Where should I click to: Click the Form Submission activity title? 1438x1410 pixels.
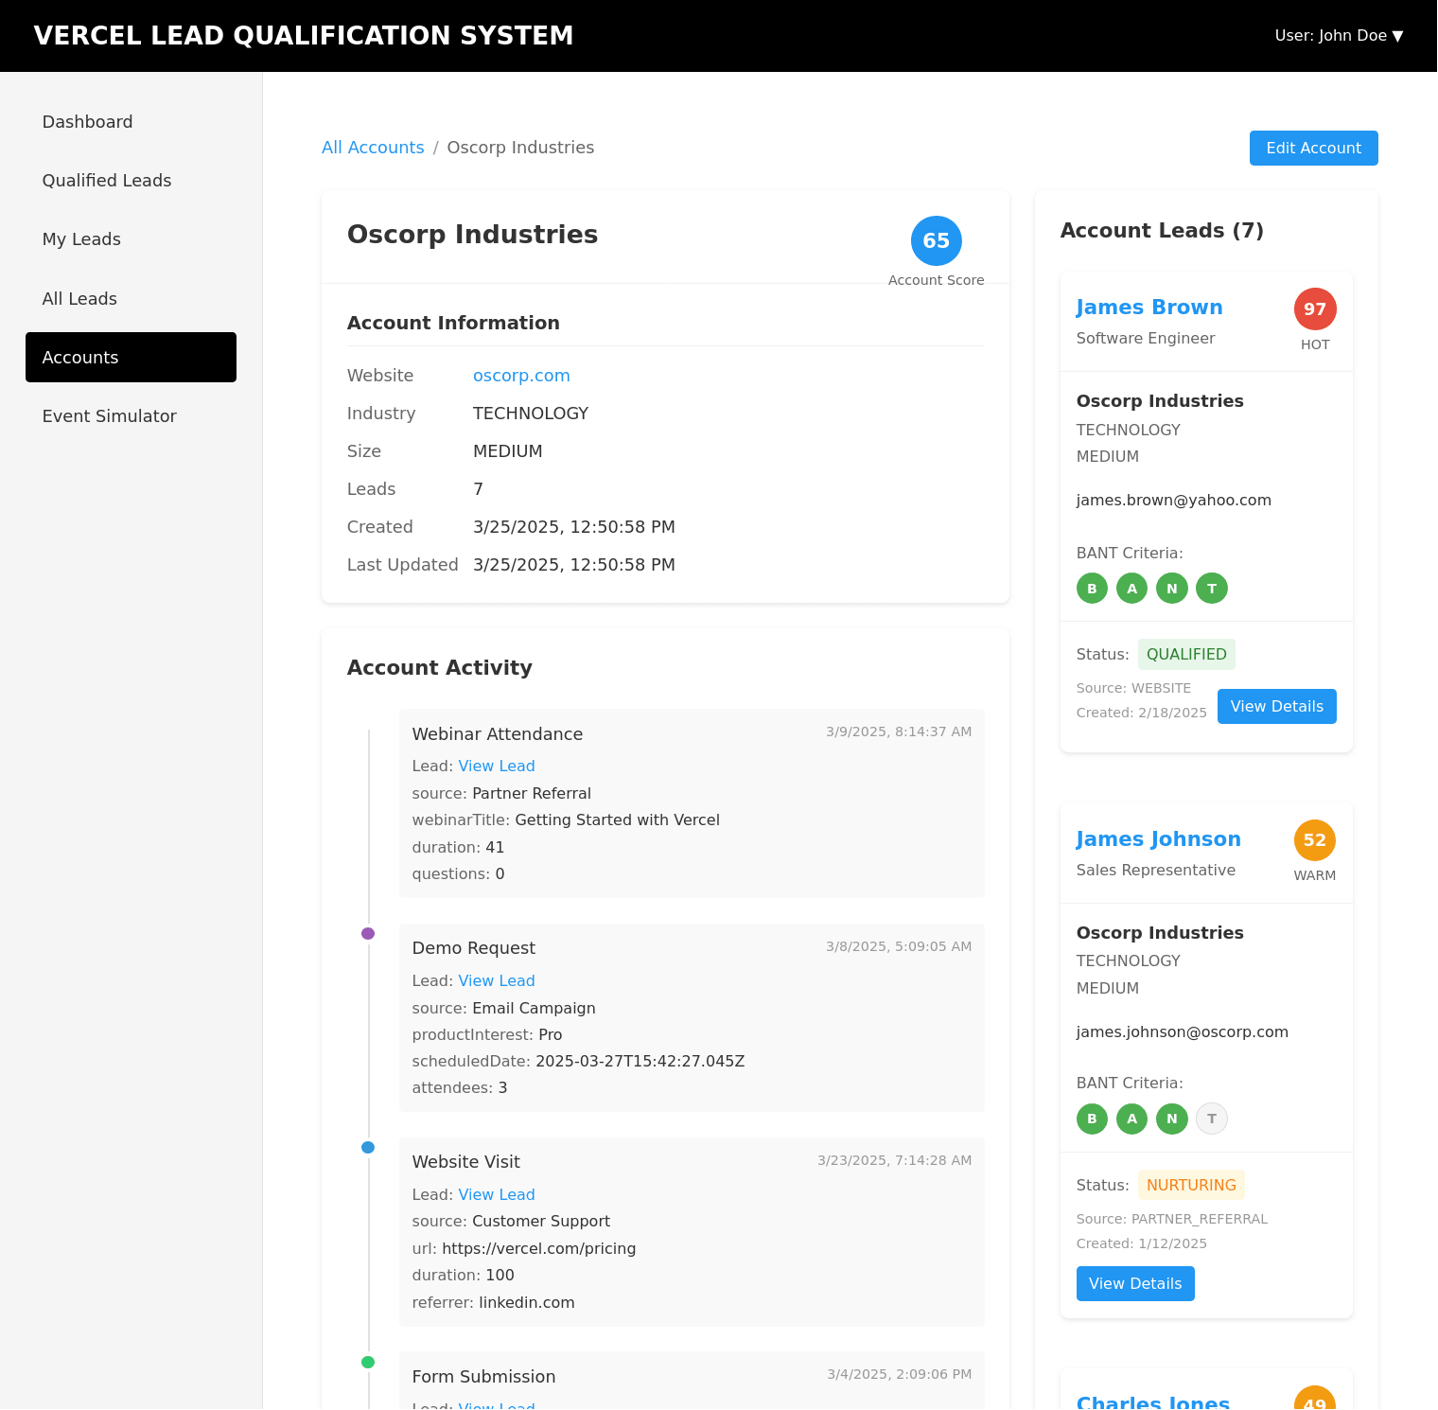click(x=483, y=1377)
